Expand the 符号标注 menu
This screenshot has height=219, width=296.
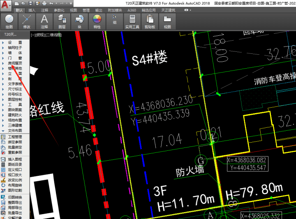click(15, 95)
